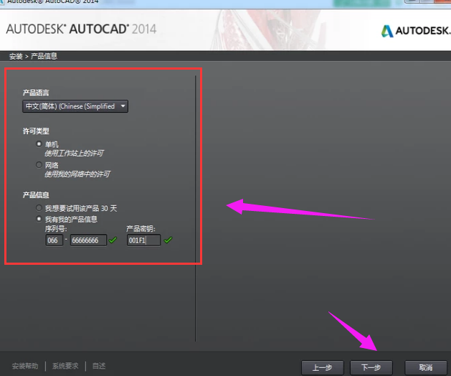
Task: Open the 自述 readme link
Action: [99, 366]
